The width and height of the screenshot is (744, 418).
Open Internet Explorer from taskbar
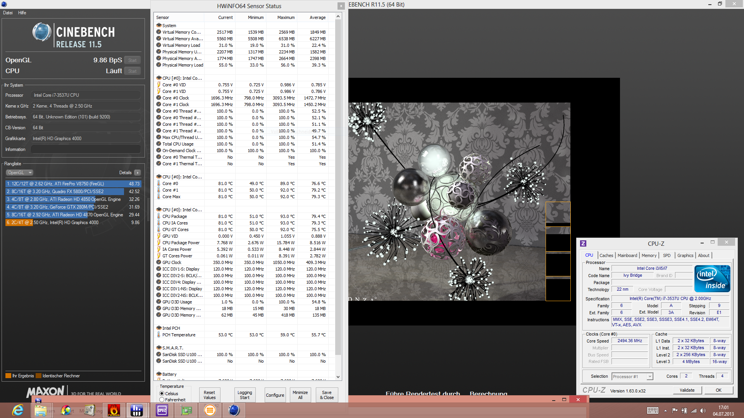(17, 410)
